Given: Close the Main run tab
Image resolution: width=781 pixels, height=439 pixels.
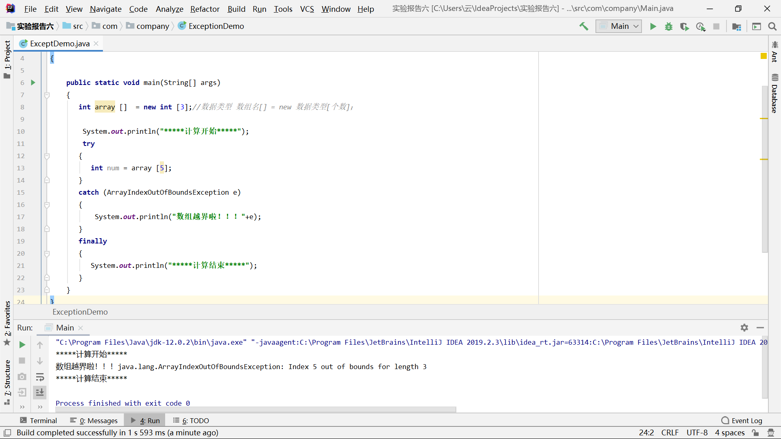Looking at the screenshot, I should 81,328.
